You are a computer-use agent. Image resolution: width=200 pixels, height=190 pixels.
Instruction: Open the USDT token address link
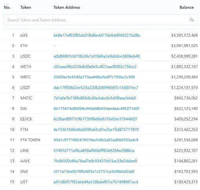point(96,88)
